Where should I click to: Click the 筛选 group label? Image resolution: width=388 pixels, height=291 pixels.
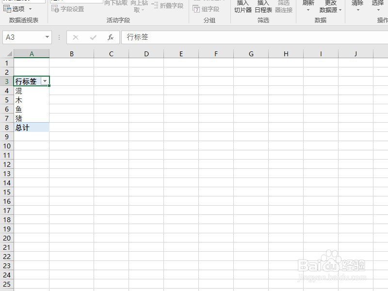263,20
